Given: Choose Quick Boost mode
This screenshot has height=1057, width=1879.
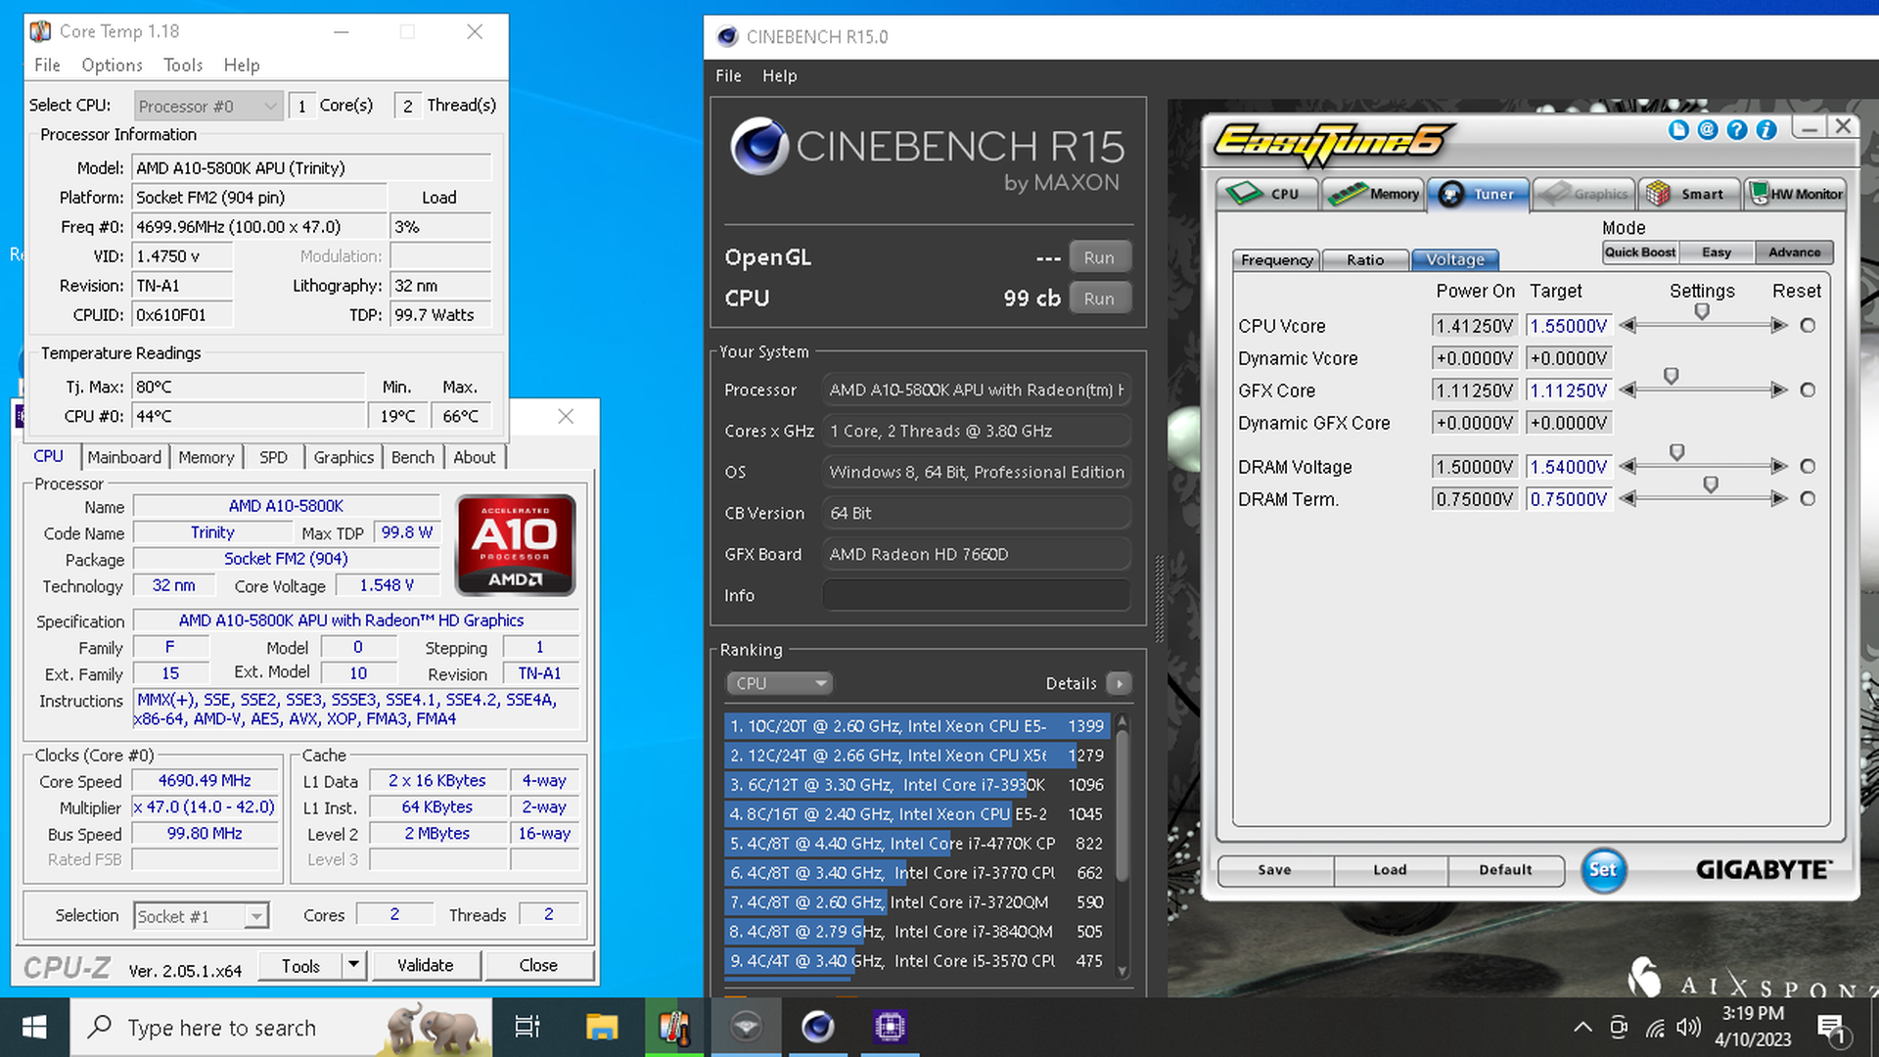Looking at the screenshot, I should point(1640,253).
